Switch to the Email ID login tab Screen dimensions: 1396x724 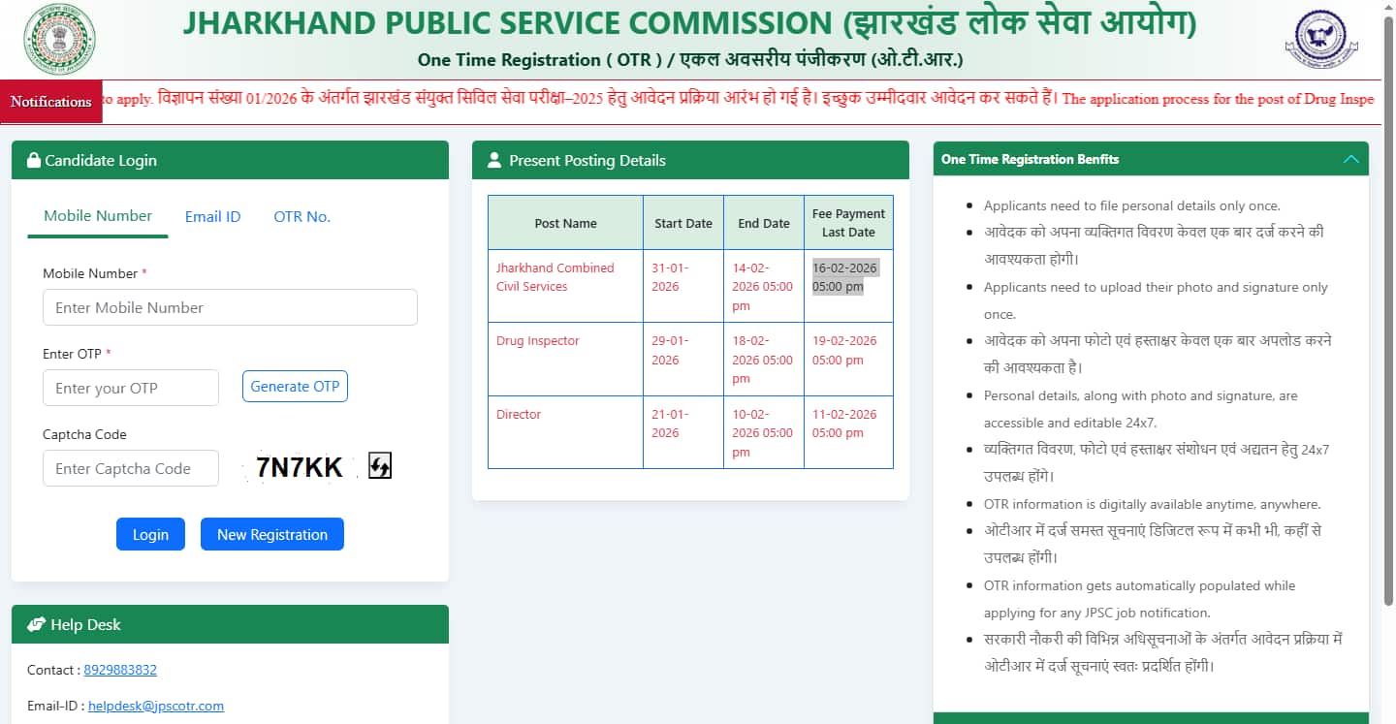click(x=212, y=217)
